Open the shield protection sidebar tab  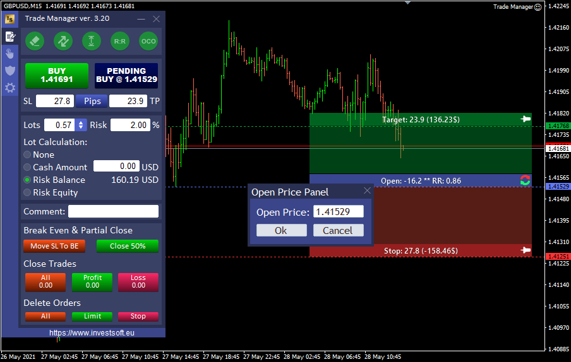(x=9, y=70)
